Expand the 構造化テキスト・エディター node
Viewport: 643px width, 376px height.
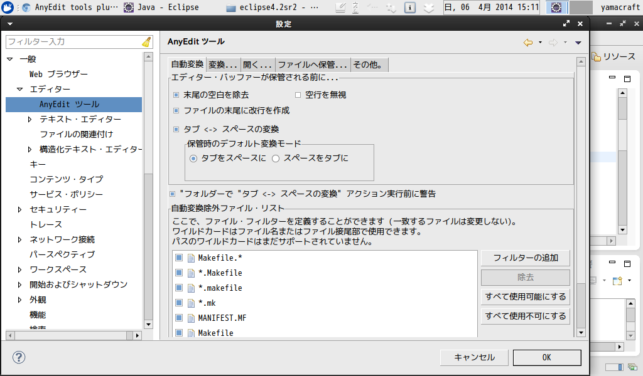[x=30, y=149]
